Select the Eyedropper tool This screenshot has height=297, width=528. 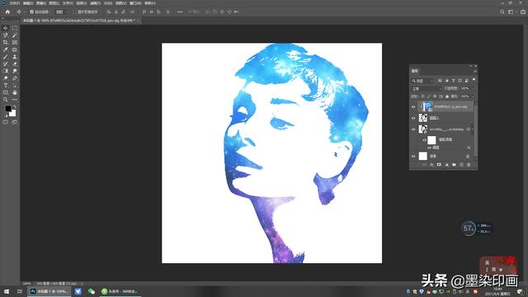click(x=6, y=49)
